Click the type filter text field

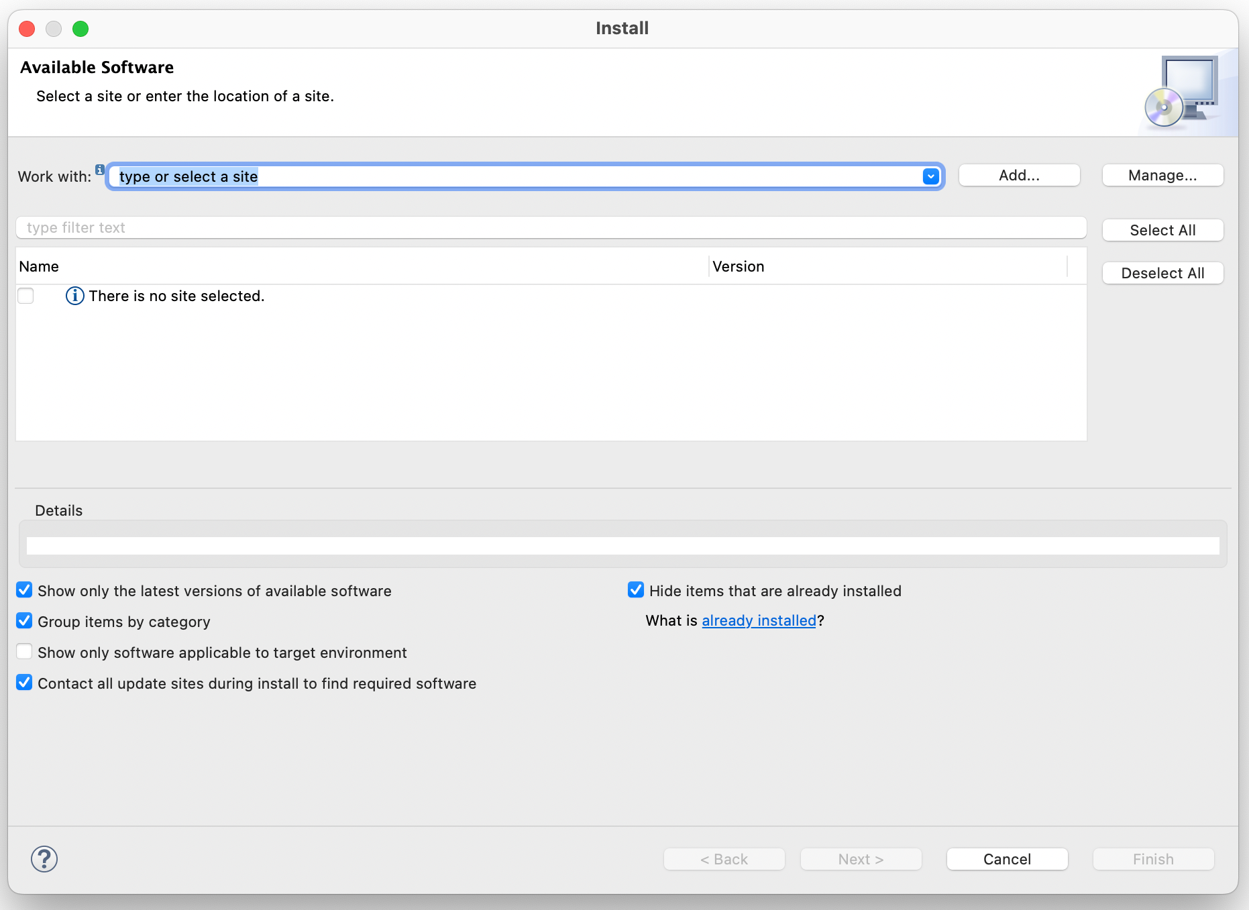(x=551, y=227)
